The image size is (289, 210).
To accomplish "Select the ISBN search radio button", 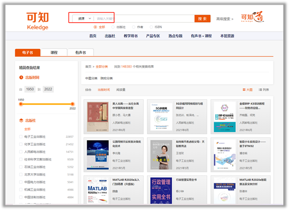I will (151, 27).
